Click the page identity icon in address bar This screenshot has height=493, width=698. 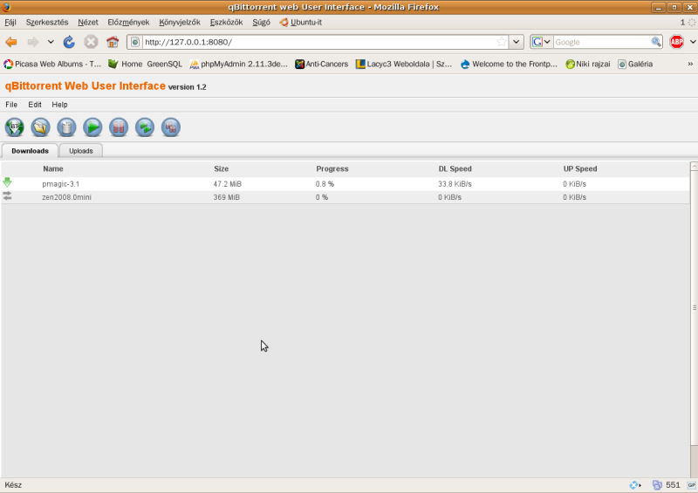coord(135,42)
